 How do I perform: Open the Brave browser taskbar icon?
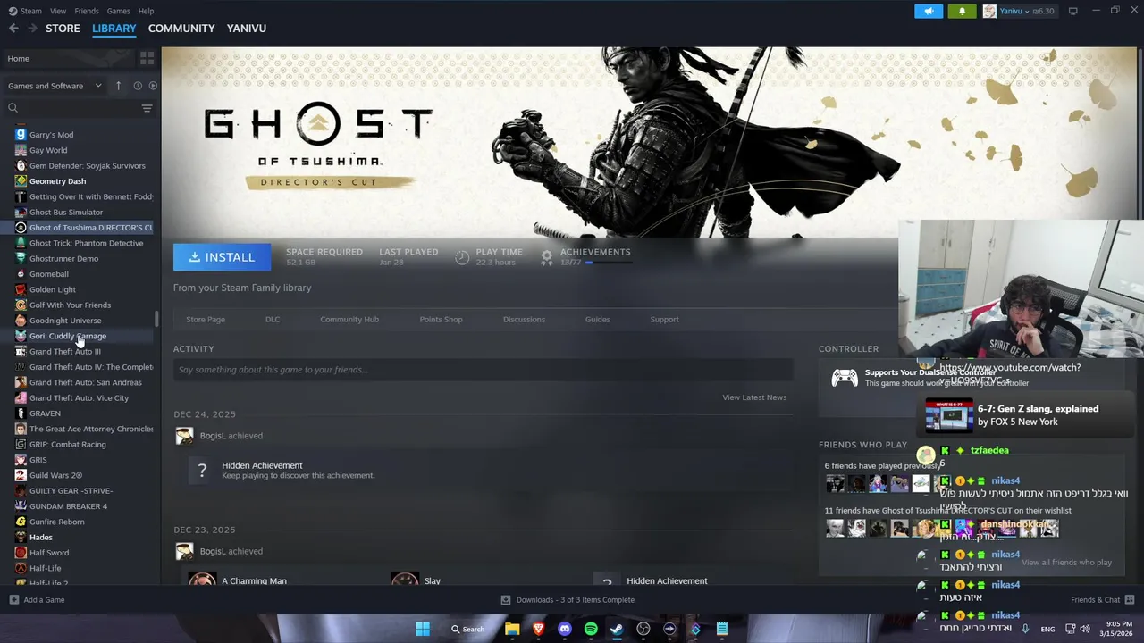538,629
